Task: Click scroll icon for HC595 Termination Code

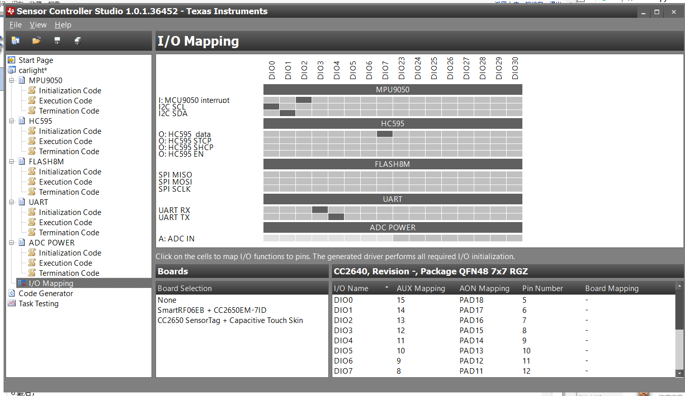Action: click(x=32, y=151)
